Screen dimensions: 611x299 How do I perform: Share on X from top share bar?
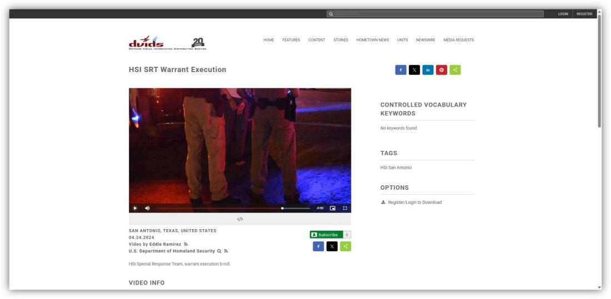414,70
